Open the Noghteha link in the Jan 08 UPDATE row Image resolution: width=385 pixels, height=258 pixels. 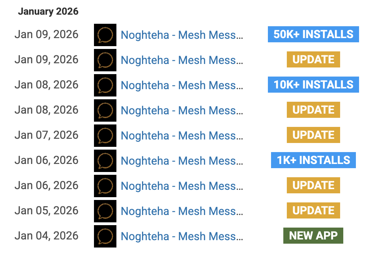(x=182, y=110)
